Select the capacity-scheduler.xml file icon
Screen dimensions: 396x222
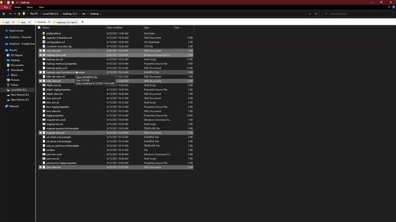pos(44,38)
